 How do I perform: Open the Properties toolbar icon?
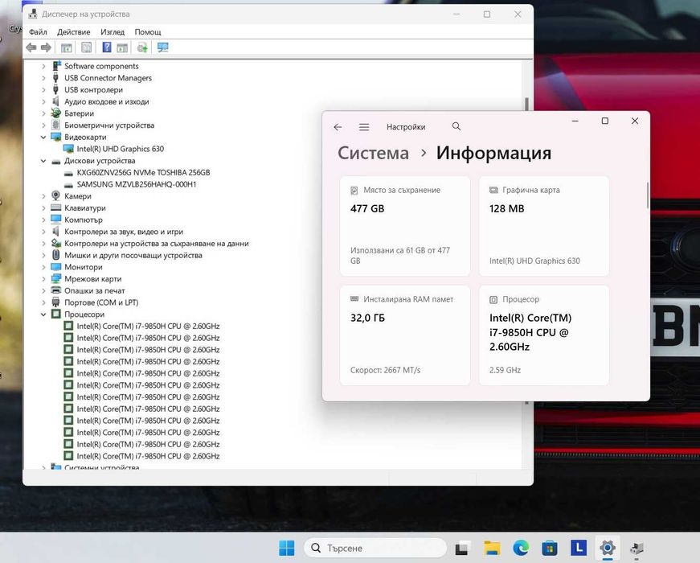coord(87,47)
